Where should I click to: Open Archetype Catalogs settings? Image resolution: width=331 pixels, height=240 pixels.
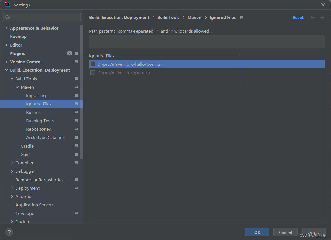pos(45,137)
